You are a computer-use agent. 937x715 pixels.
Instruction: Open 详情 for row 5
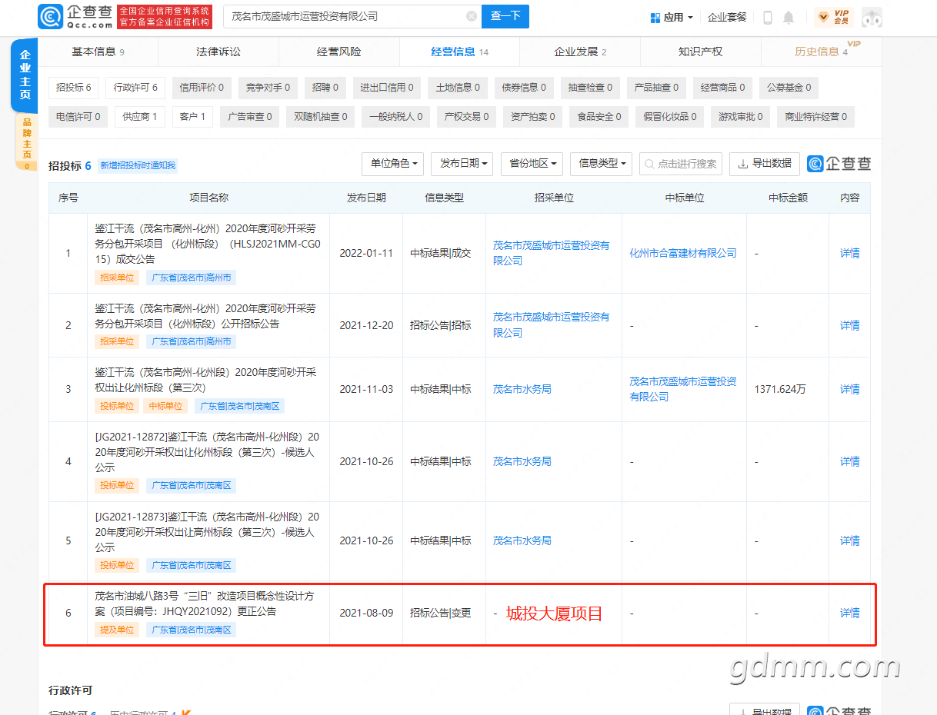tap(849, 540)
